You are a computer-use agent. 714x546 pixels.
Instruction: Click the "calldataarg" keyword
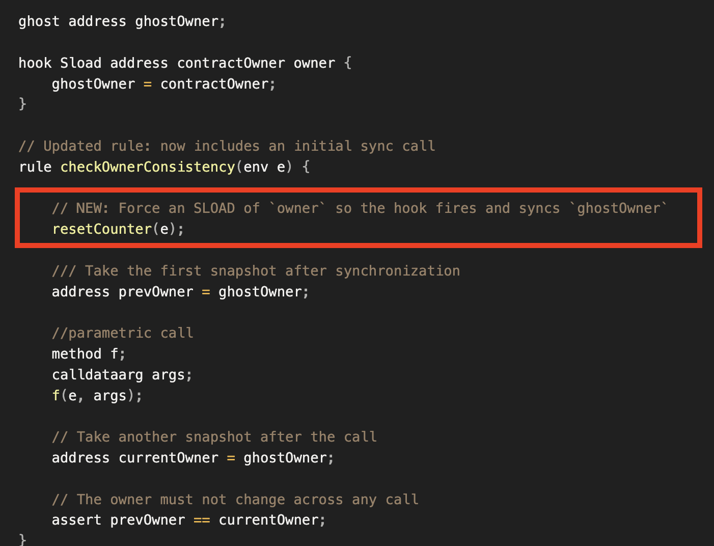pyautogui.click(x=97, y=375)
